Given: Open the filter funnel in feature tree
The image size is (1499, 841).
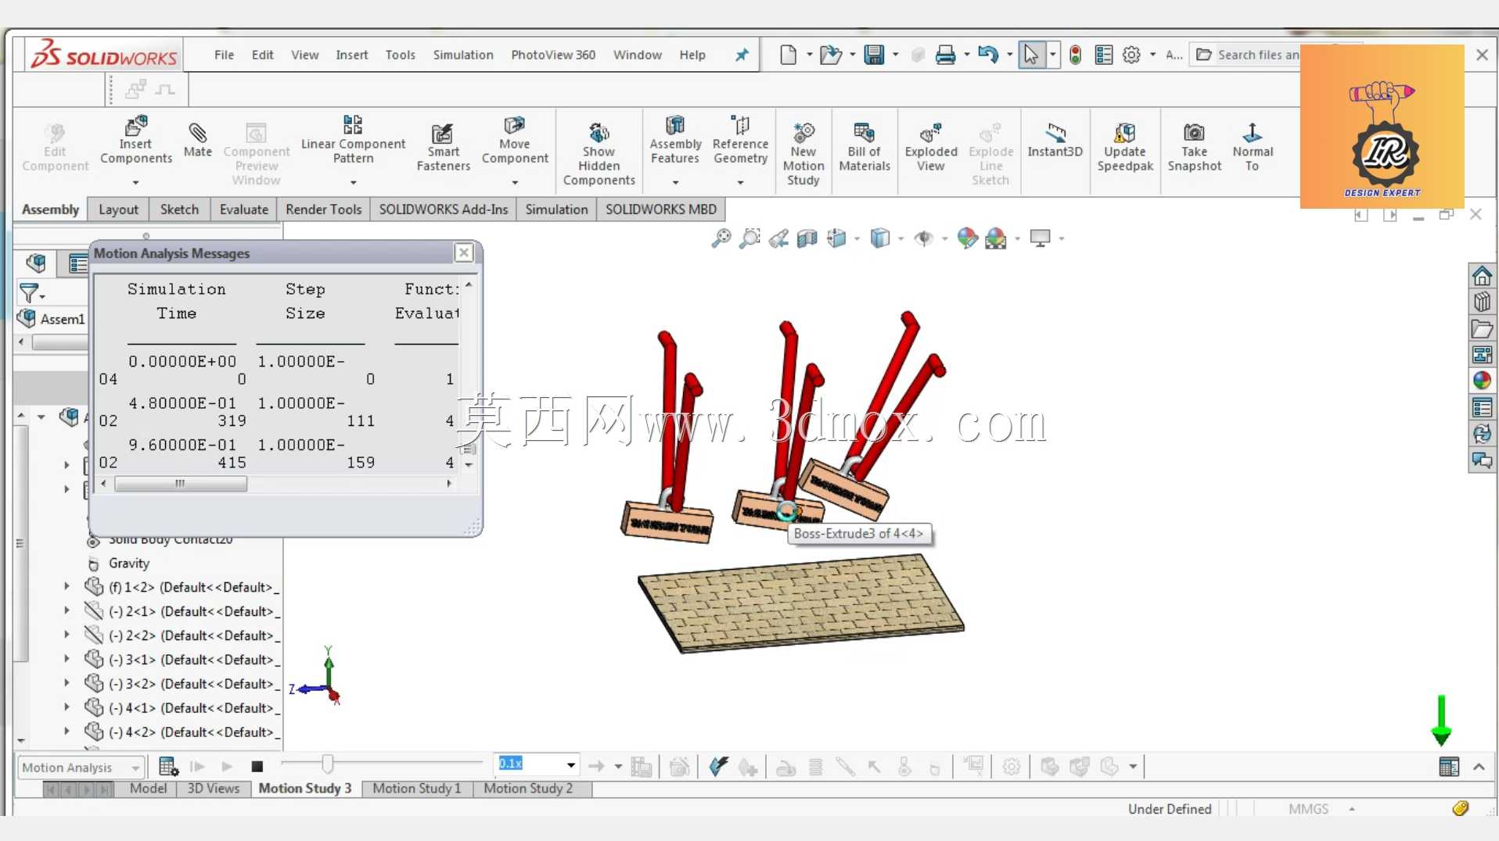Looking at the screenshot, I should 30,293.
